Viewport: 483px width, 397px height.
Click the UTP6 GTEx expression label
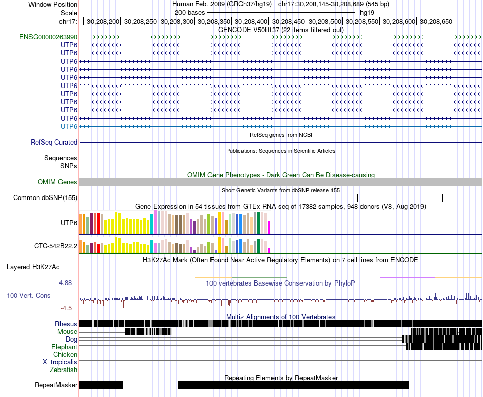pos(69,223)
